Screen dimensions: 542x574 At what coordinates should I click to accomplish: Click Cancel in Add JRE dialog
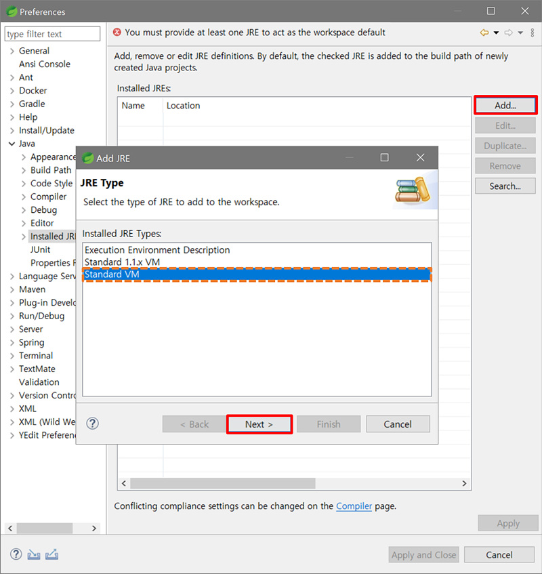398,424
